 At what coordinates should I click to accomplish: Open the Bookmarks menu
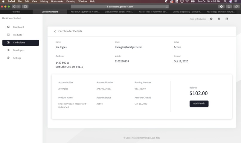click(57, 1)
